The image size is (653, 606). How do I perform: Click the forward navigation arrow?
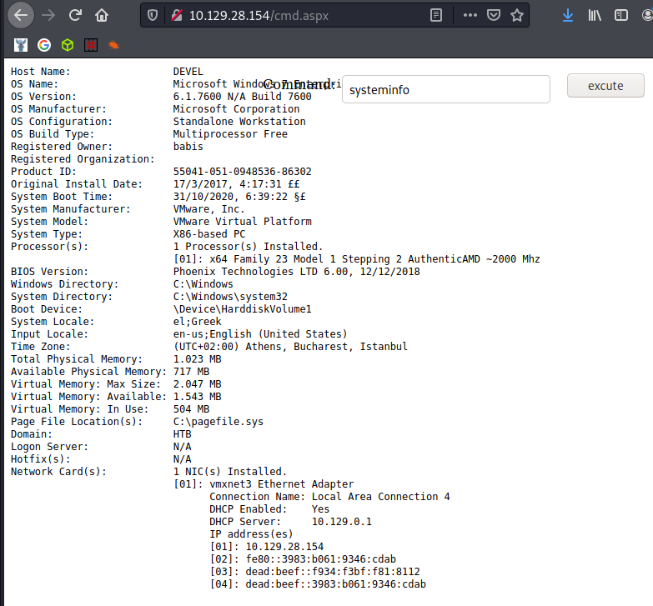(48, 15)
